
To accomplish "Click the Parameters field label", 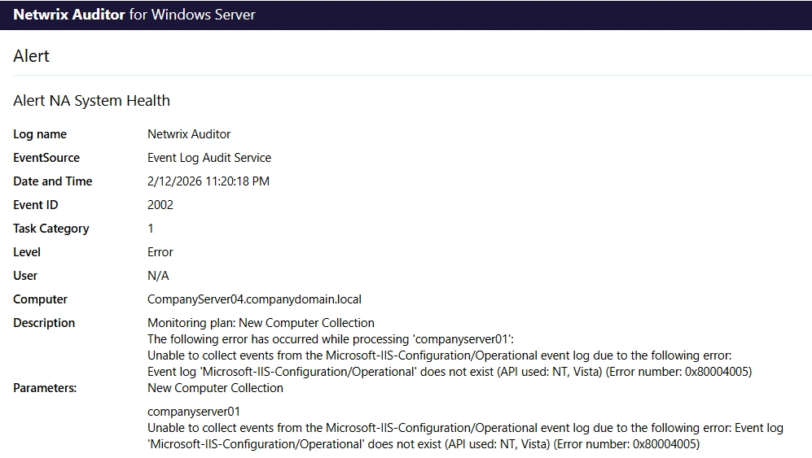I will (x=46, y=388).
